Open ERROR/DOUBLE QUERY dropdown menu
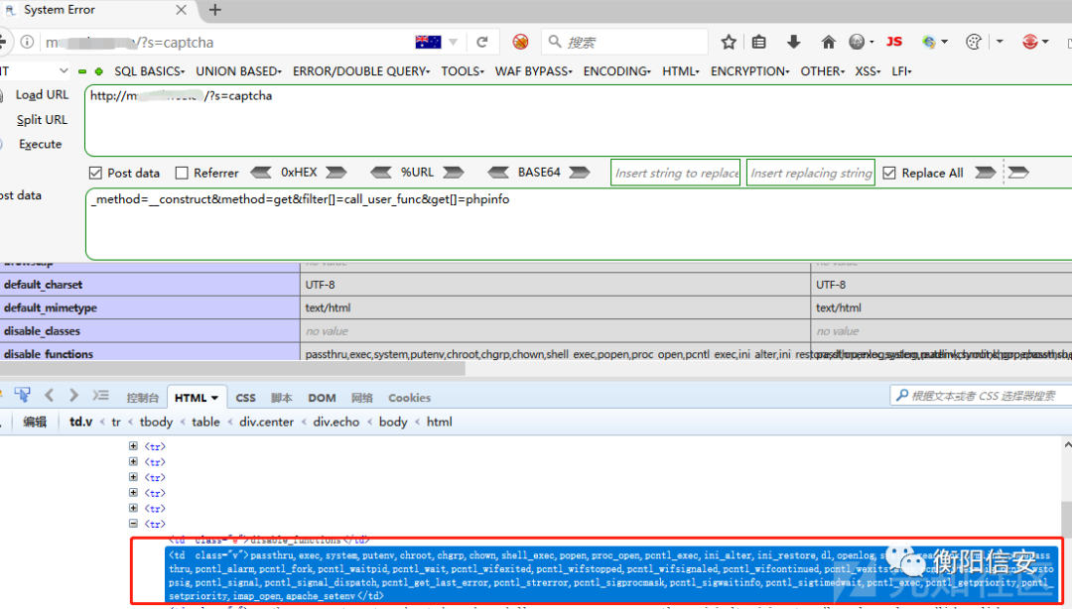The width and height of the screenshot is (1072, 609). pyautogui.click(x=361, y=71)
